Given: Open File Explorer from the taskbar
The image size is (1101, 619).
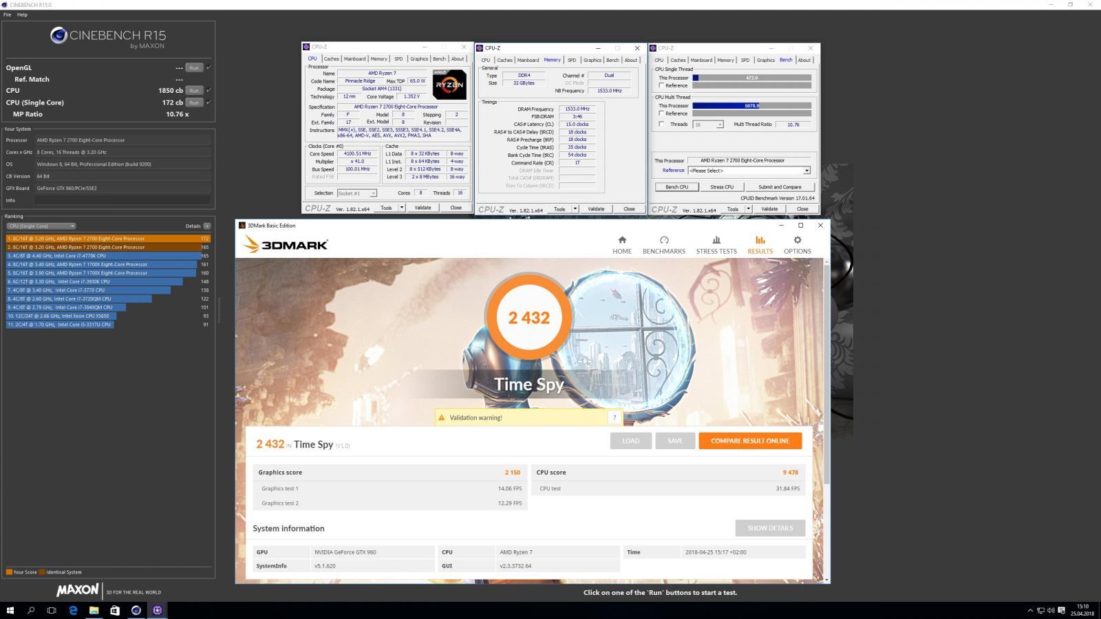Looking at the screenshot, I should (94, 610).
